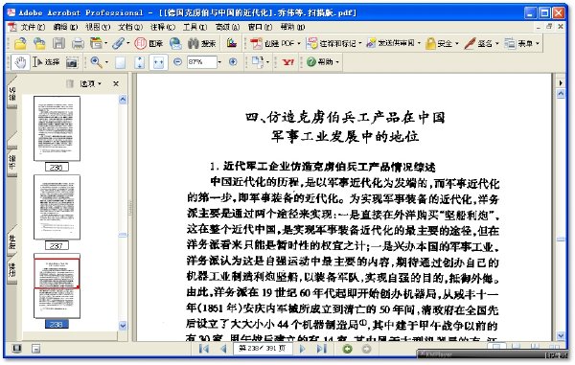
Task: Go to next page
Action: click(302, 349)
